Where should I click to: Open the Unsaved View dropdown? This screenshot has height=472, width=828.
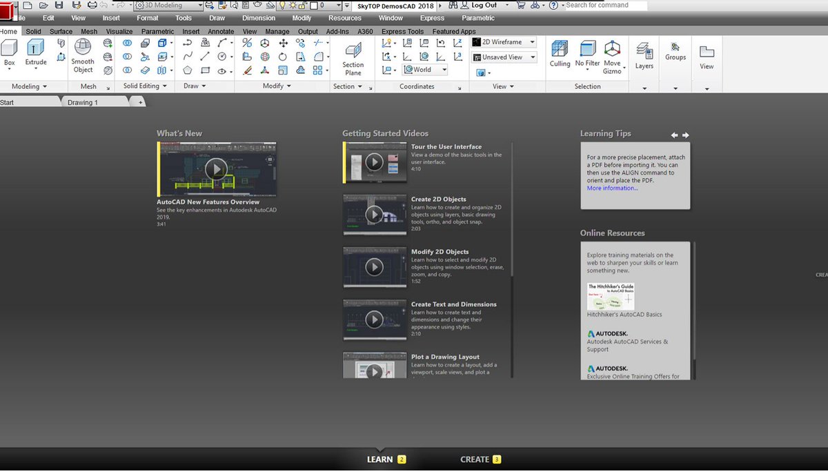click(x=504, y=57)
